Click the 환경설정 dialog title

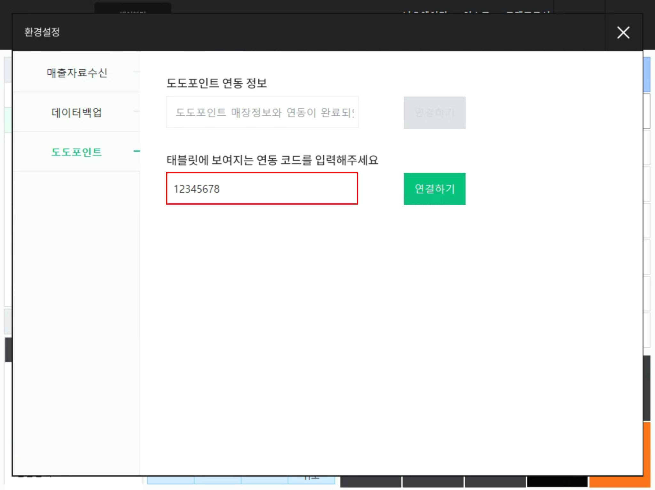42,32
